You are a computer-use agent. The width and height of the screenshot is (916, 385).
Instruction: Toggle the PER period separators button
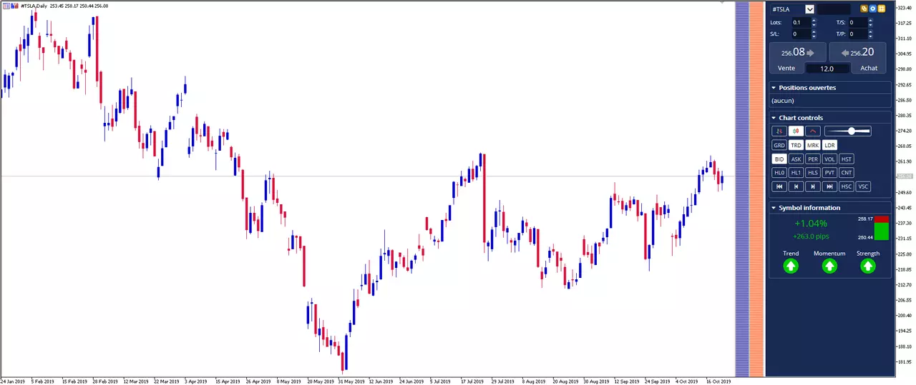pyautogui.click(x=813, y=159)
